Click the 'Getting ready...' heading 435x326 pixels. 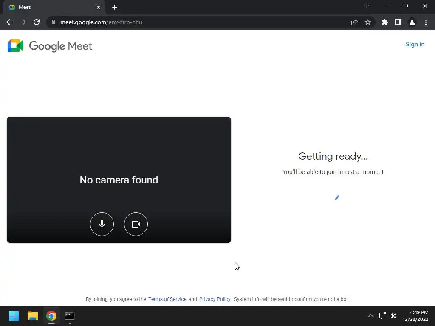pyautogui.click(x=333, y=156)
